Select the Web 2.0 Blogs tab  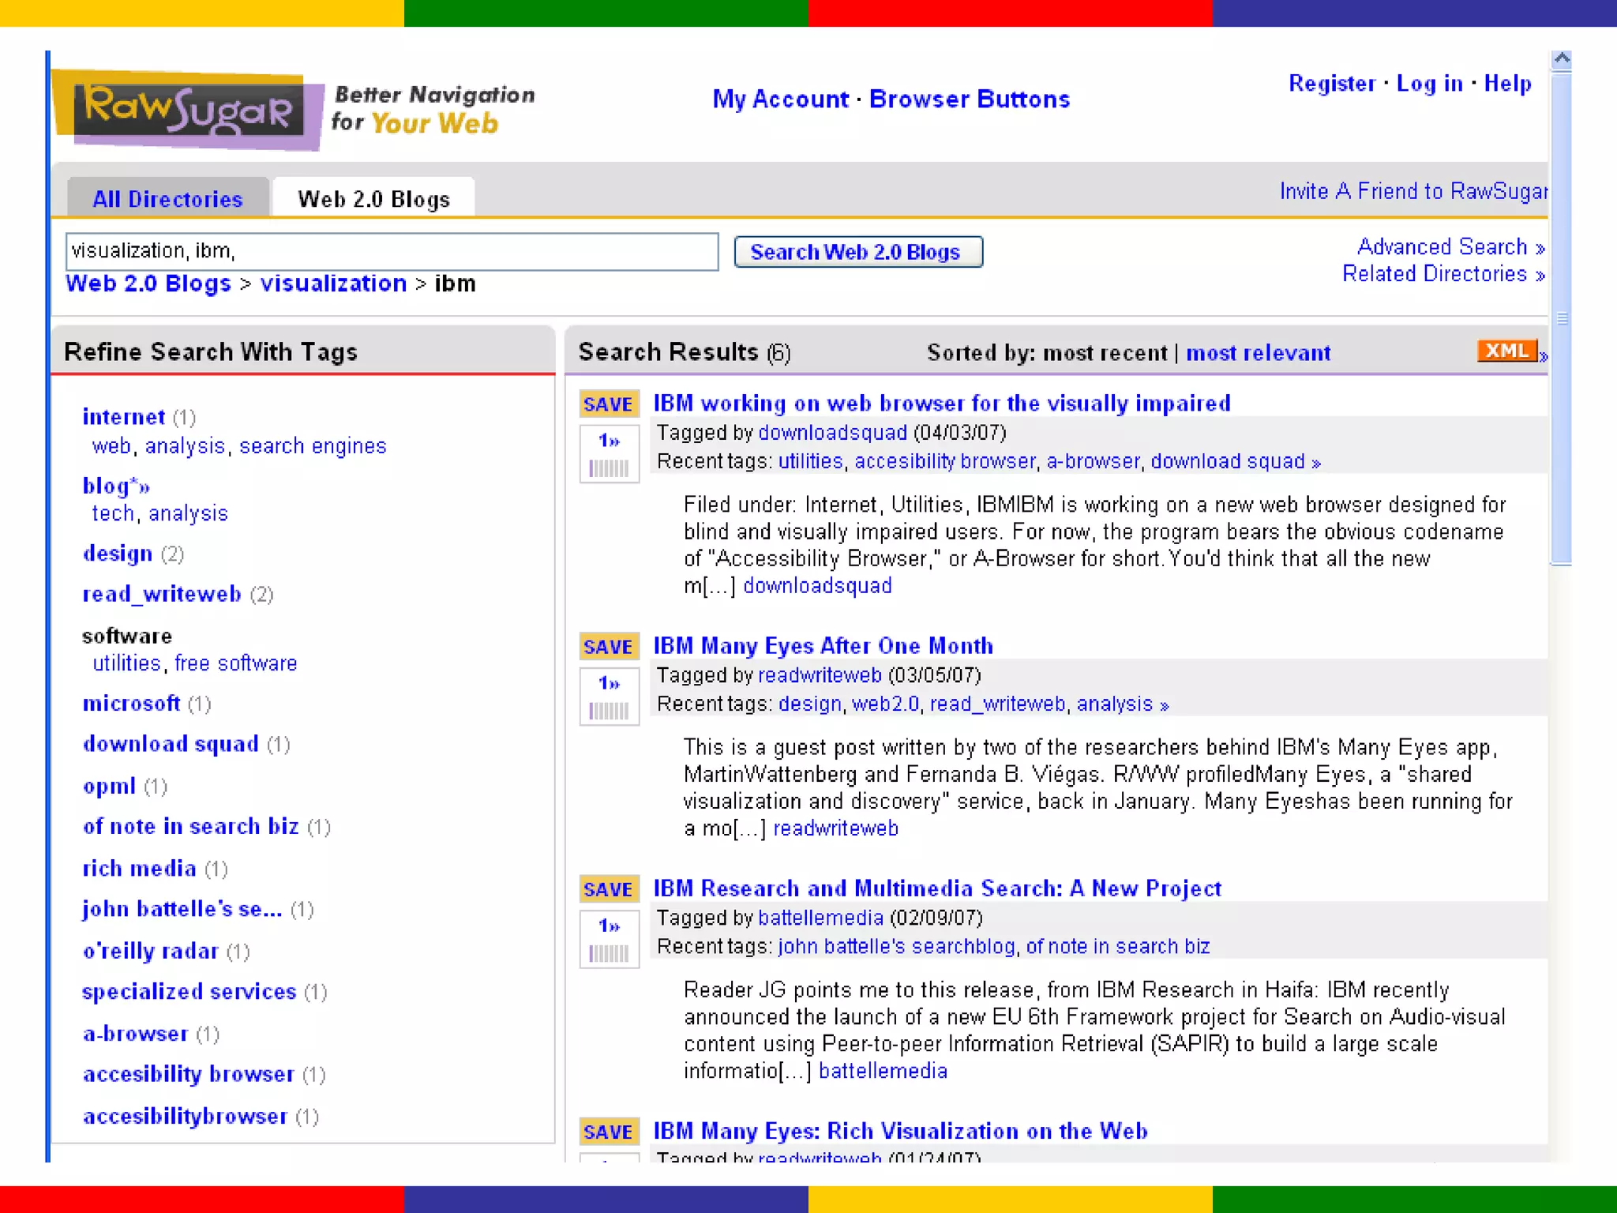click(x=373, y=199)
